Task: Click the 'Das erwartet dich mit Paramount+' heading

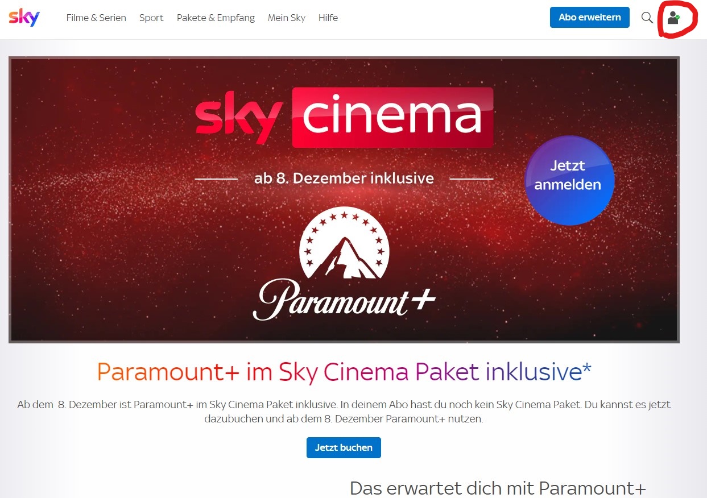Action: tap(498, 488)
